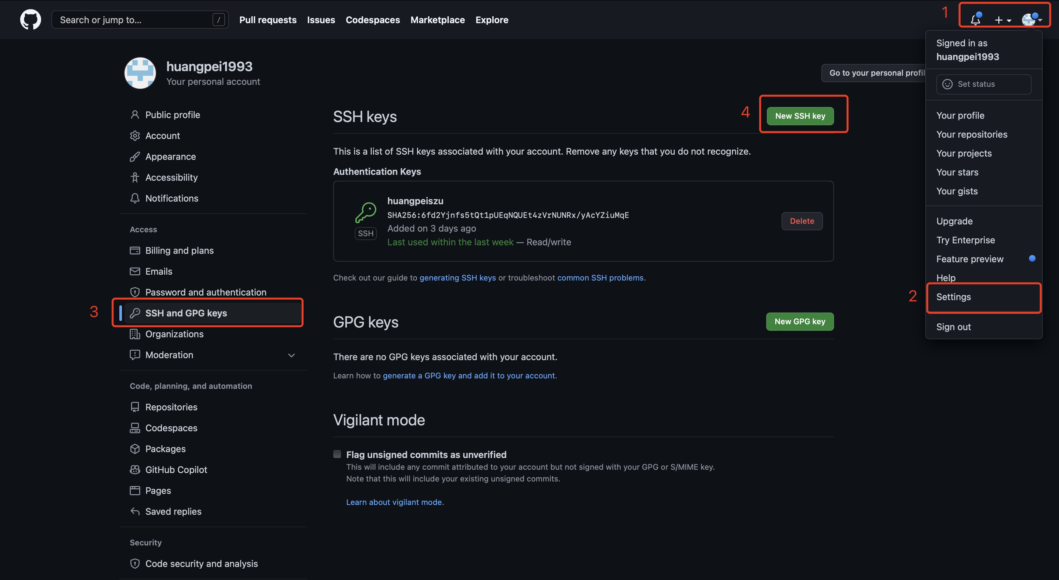
Task: Enable Flag unsigned commits as unverified
Action: pyautogui.click(x=337, y=454)
